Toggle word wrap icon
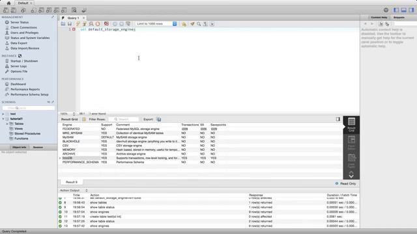Image resolution: width=417 pixels, height=234 pixels. 212,24
